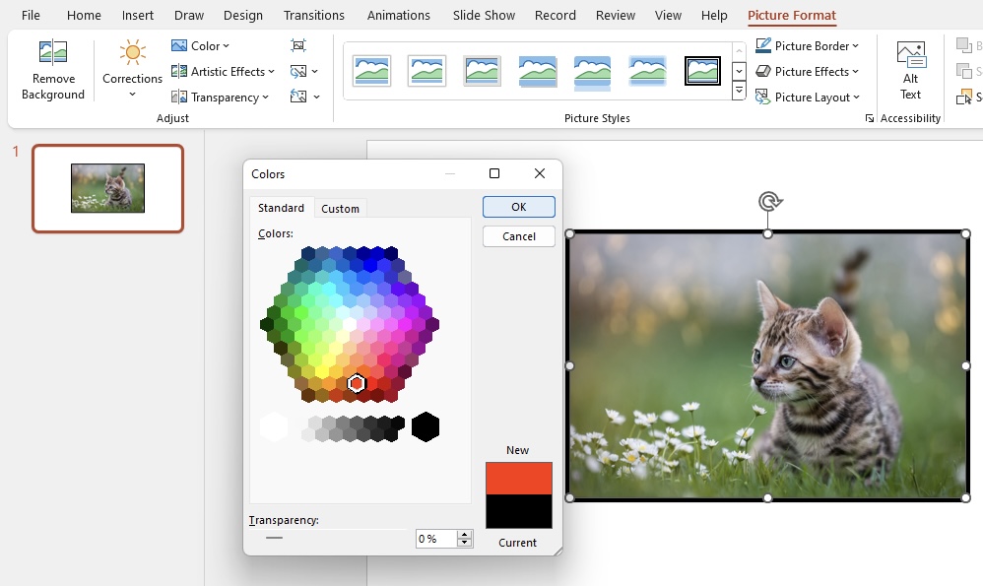Open the Corrections brightness icon
Viewport: 983px width, 586px height.
click(132, 52)
